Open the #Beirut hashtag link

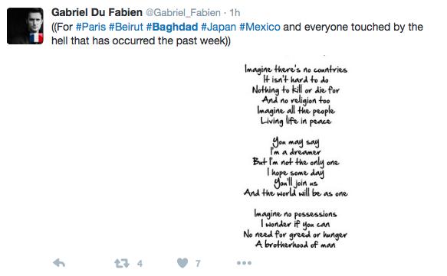click(126, 27)
